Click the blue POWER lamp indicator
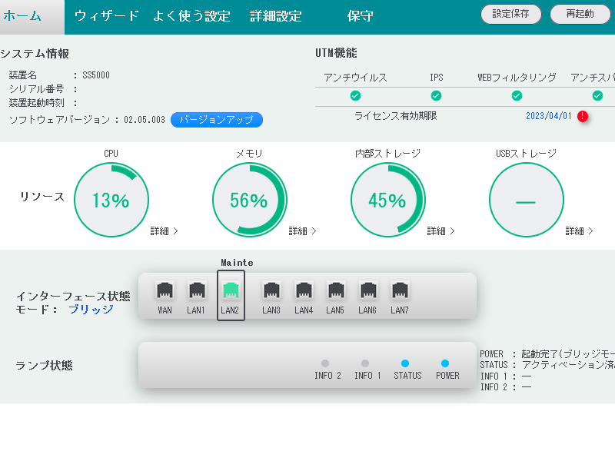 (444, 363)
